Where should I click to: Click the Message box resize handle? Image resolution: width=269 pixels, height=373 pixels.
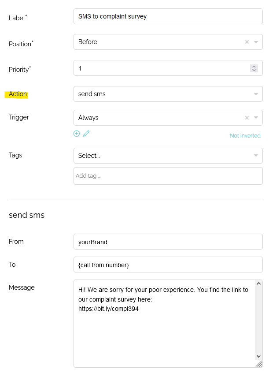pyautogui.click(x=259, y=364)
